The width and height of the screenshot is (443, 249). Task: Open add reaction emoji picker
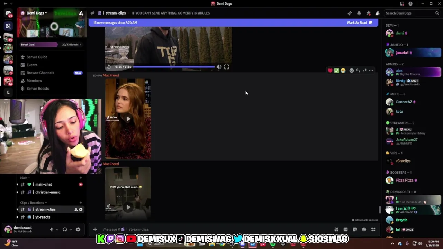[352, 71]
